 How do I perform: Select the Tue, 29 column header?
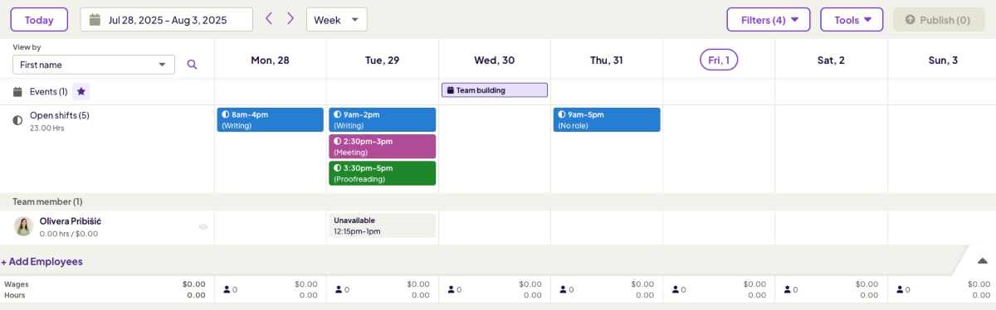382,60
